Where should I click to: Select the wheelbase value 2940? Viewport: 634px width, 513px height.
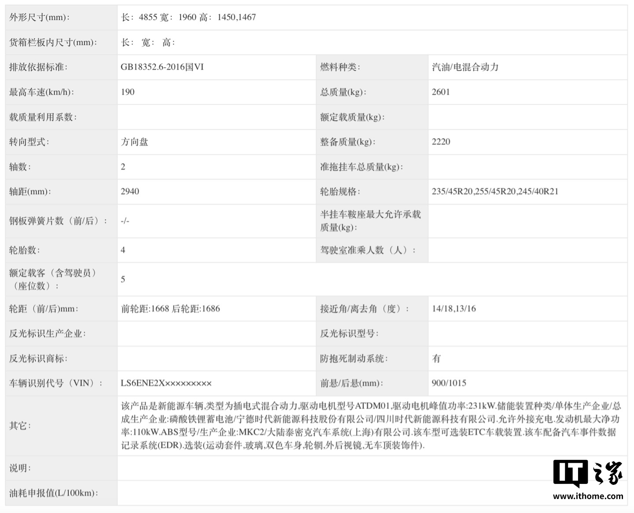pyautogui.click(x=130, y=191)
